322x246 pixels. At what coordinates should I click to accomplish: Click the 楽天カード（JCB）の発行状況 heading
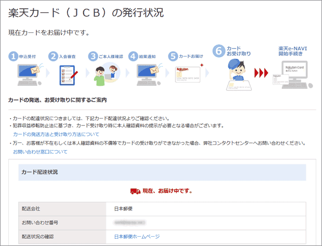(86, 13)
